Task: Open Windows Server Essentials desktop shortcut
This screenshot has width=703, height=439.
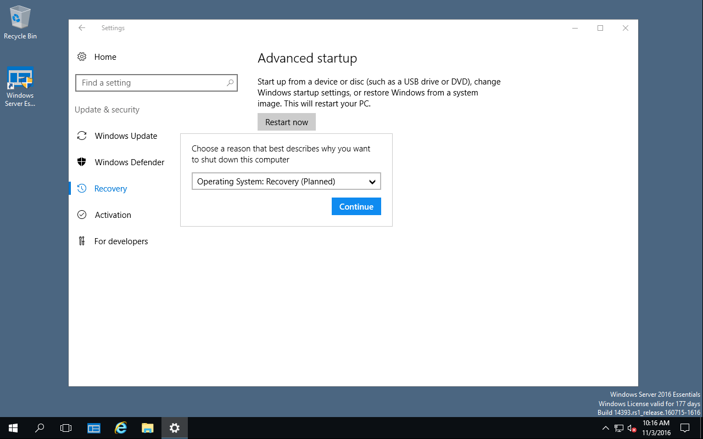Action: (20, 87)
